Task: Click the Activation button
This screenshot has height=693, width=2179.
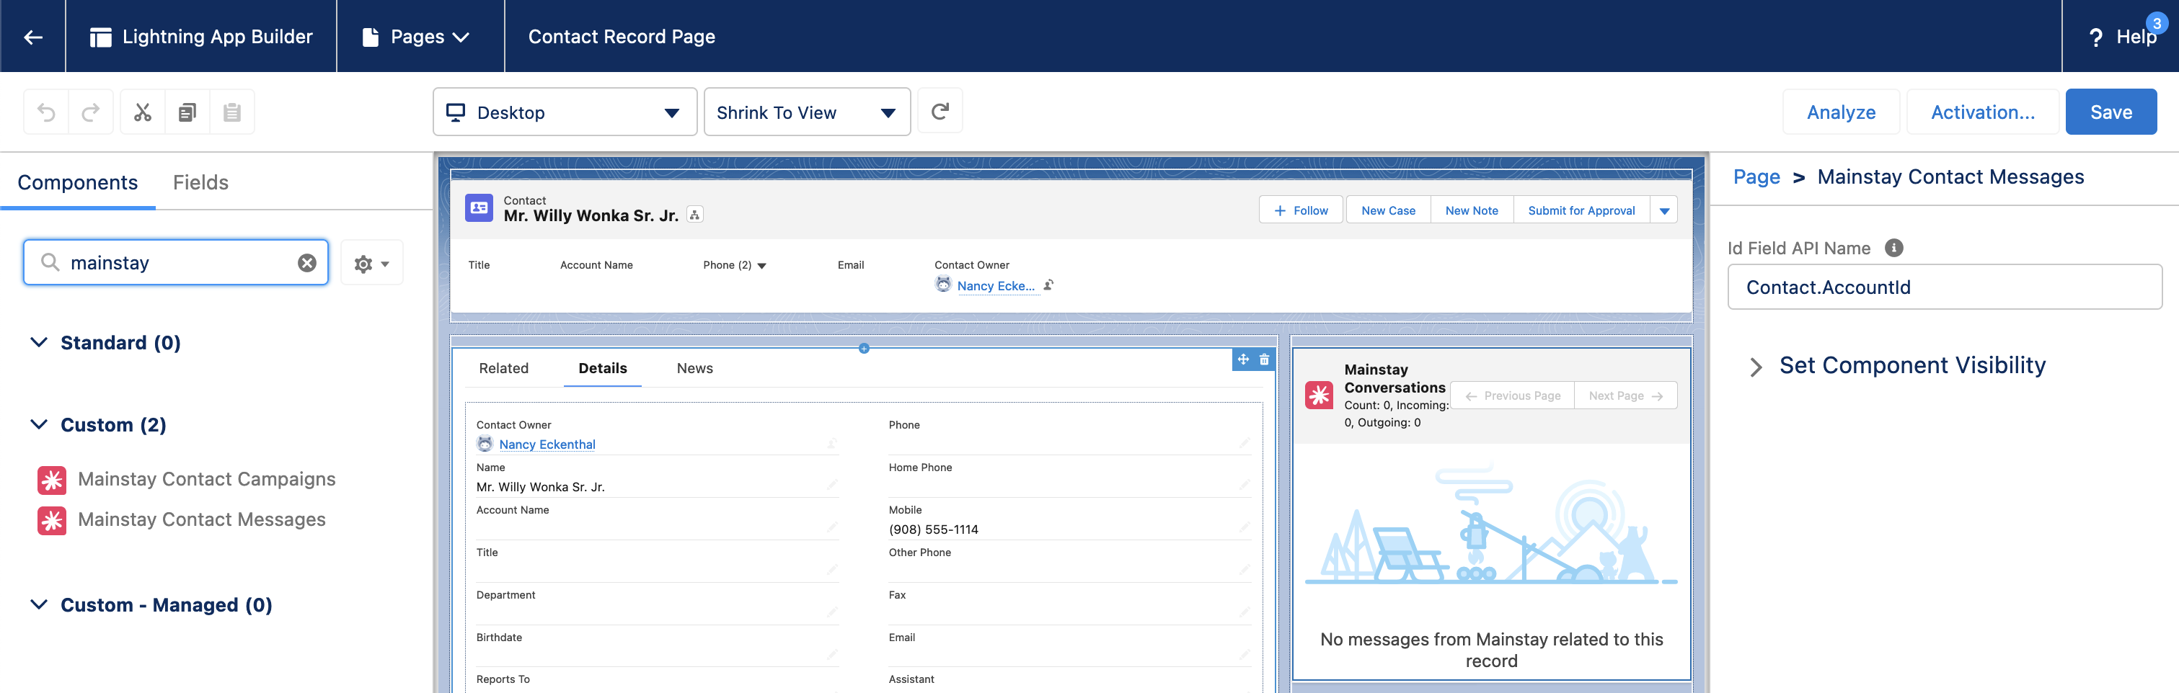Action: coord(1982,112)
